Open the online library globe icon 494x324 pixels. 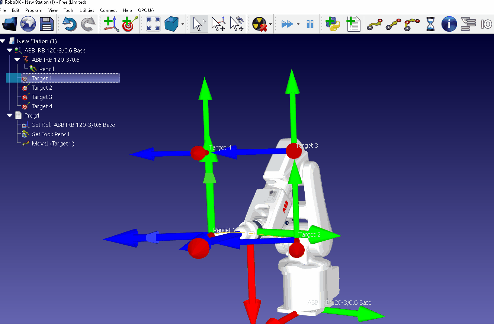tap(28, 24)
